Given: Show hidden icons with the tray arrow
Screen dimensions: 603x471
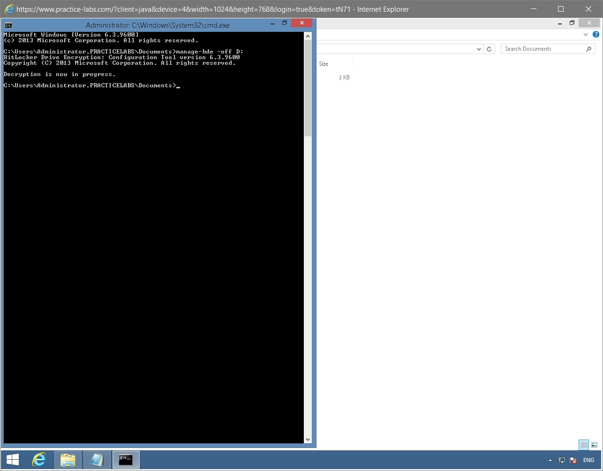Looking at the screenshot, I should coord(550,460).
